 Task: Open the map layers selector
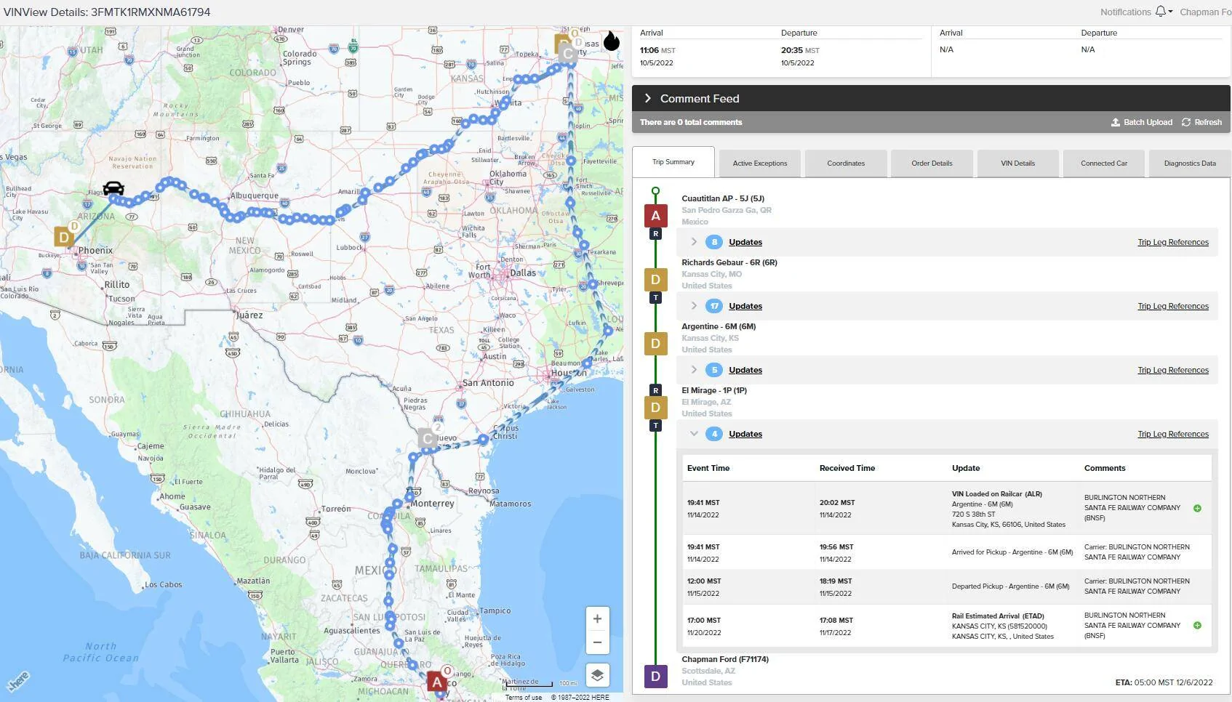(597, 675)
